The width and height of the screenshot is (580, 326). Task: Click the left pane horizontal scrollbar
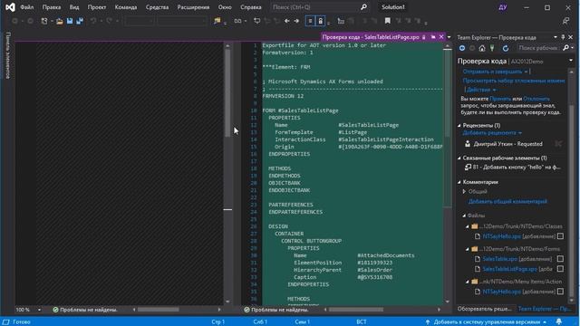pyautogui.click(x=177, y=310)
